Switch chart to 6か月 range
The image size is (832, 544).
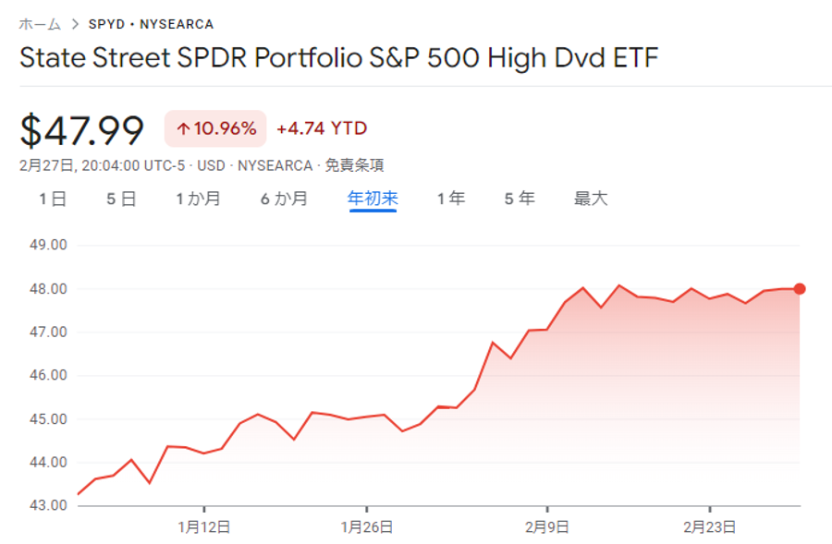284,199
